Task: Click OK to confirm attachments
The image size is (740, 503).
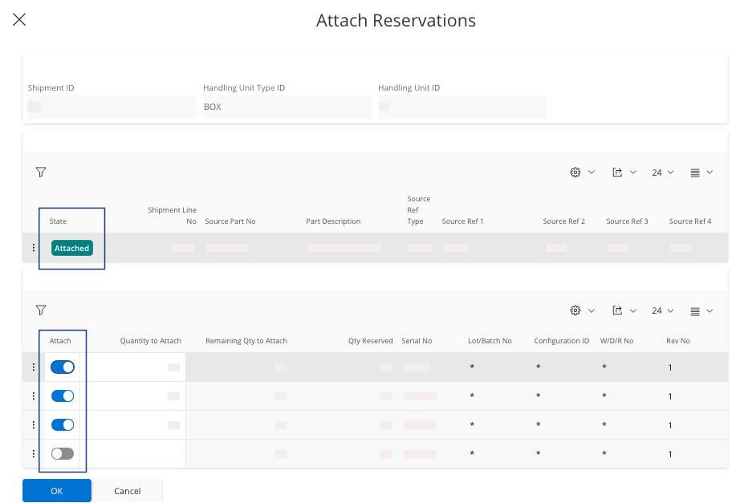Action: [56, 491]
